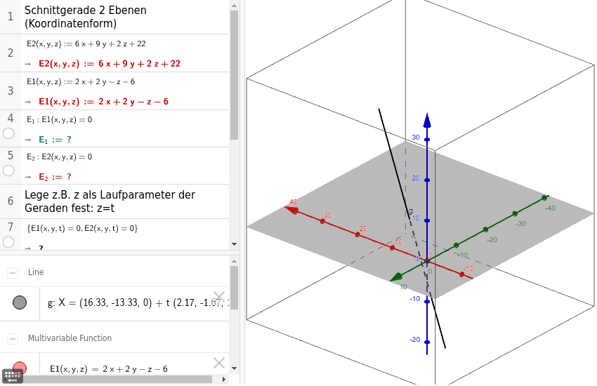Click output E₁ := ?

click(55, 140)
